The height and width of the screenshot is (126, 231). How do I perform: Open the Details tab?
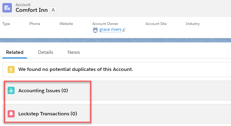pos(46,52)
